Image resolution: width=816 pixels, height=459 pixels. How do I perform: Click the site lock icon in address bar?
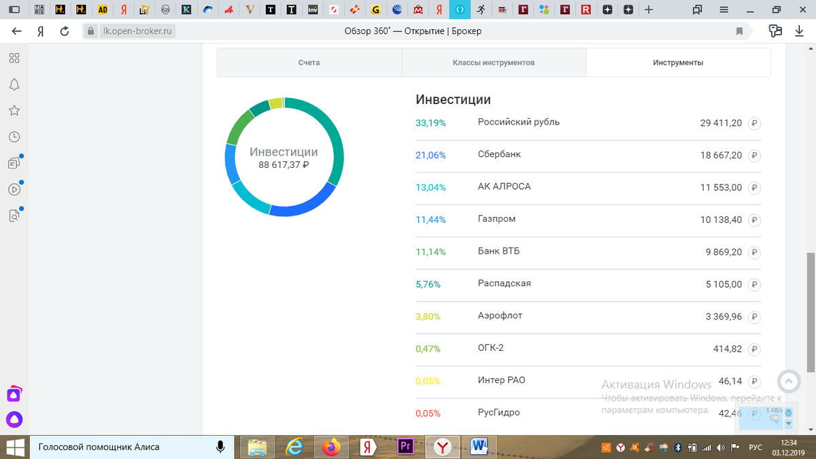(91, 31)
